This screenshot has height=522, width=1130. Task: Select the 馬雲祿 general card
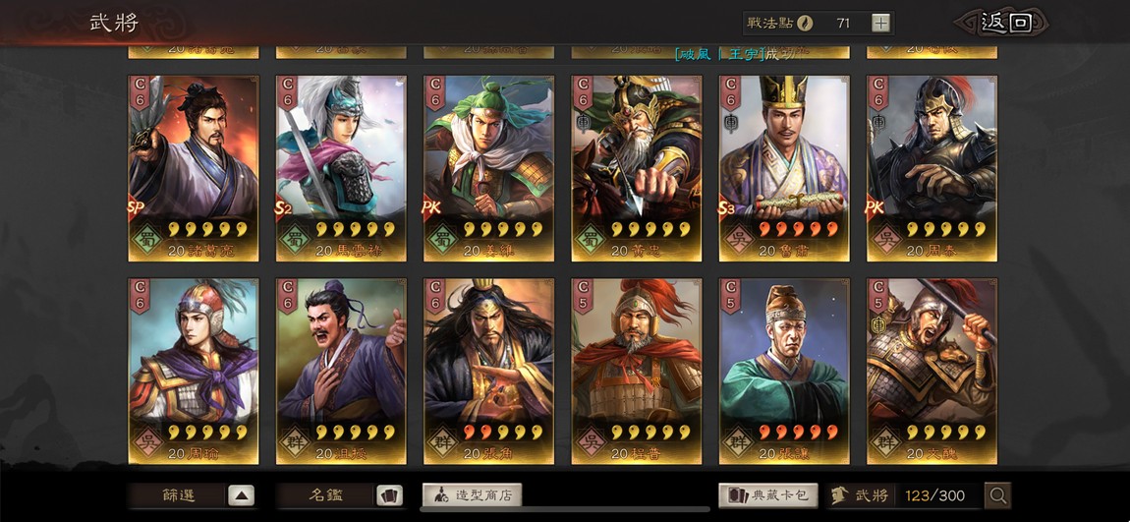(341, 169)
